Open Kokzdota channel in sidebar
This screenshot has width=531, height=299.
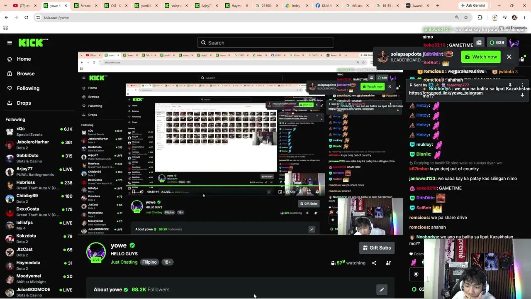[39, 239]
